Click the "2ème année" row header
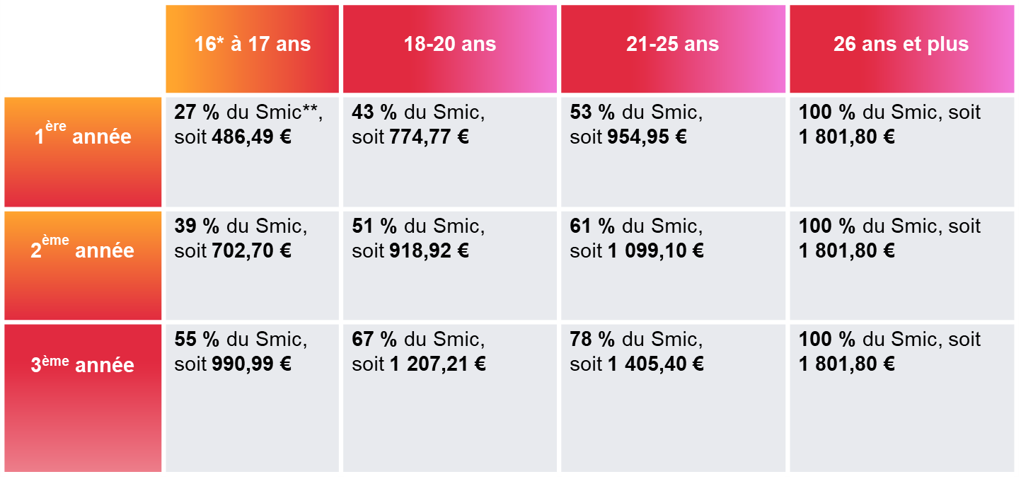Screen dimensions: 1021x479 click(83, 250)
